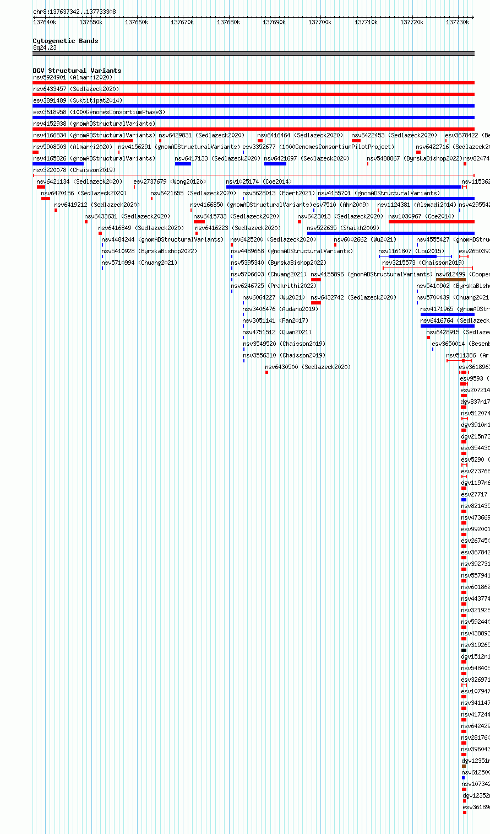Open variant nsv3220078 (Chaisson2019)
The height and width of the screenshot is (834, 490).
[x=74, y=170]
